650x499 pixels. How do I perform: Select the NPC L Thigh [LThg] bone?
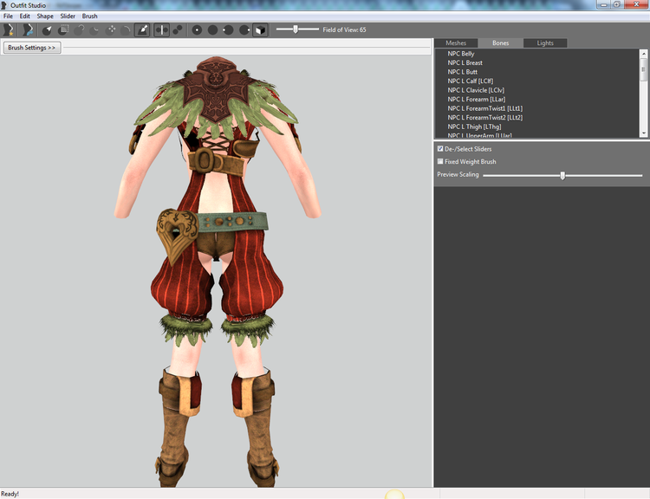(x=474, y=126)
